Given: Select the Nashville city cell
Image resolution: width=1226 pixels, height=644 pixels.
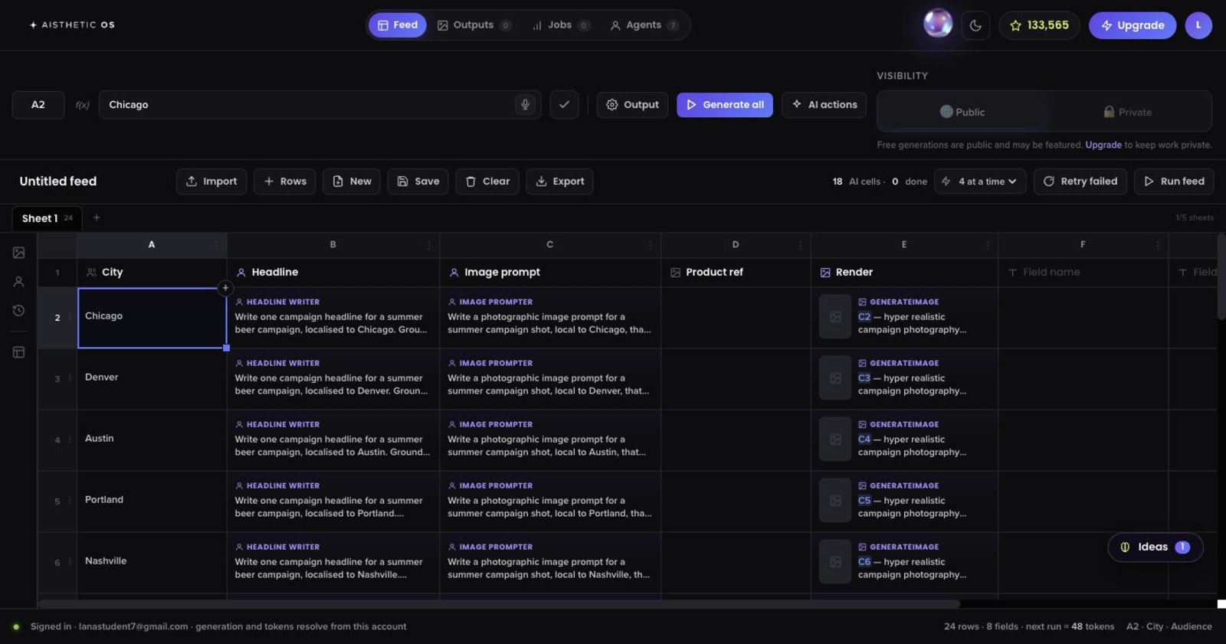Looking at the screenshot, I should point(152,562).
